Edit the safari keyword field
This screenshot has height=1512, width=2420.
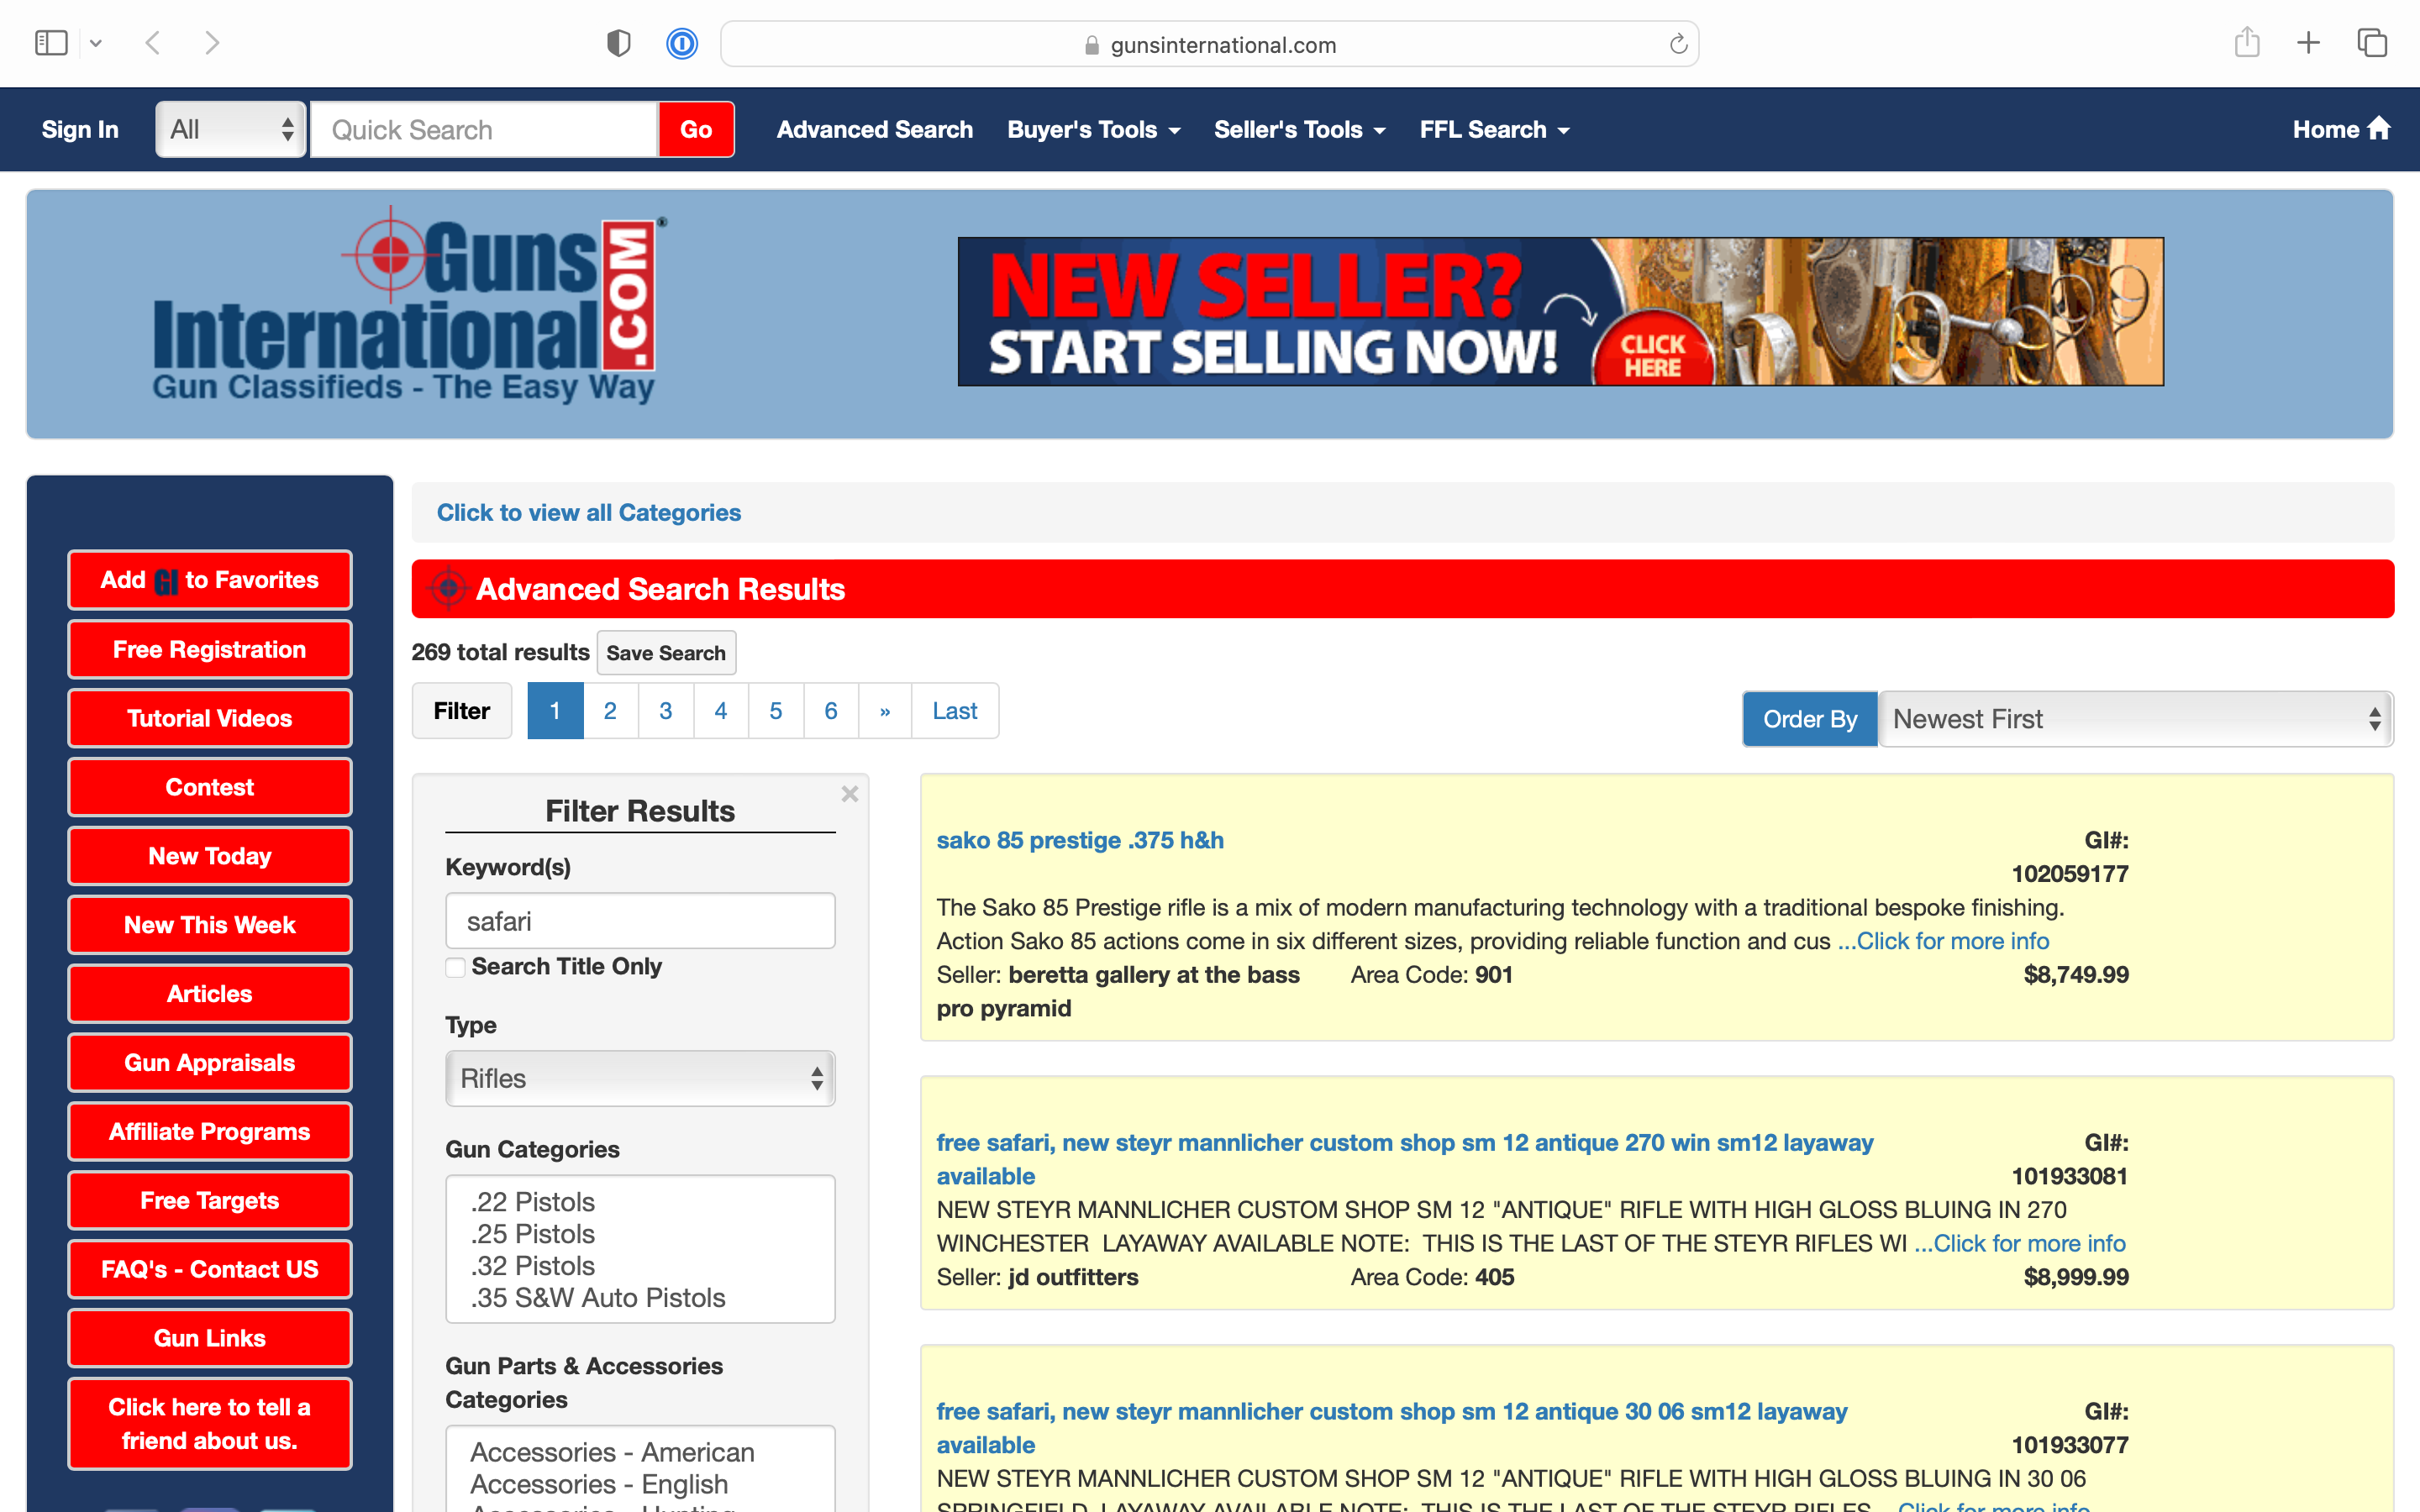click(640, 921)
